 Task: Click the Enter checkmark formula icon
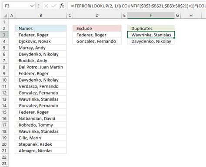coord(54,6)
